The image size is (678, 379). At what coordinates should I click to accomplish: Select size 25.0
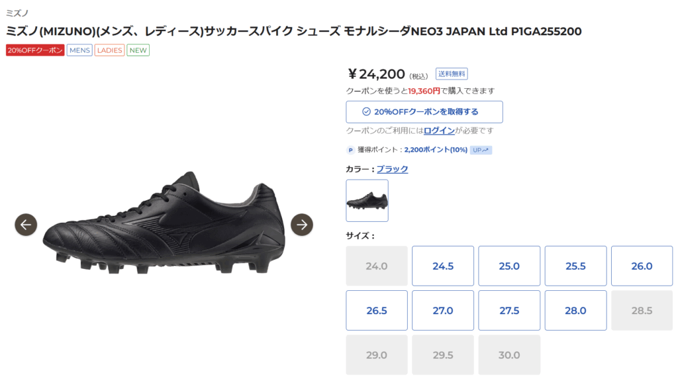click(509, 266)
